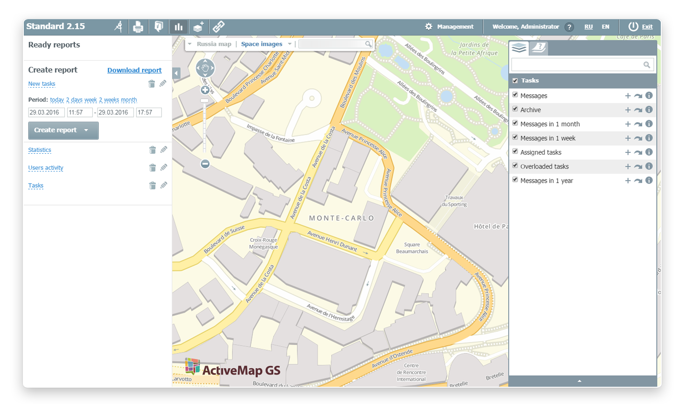The height and width of the screenshot is (404, 686).
Task: Set period to 2 weeks
Action: tap(109, 100)
